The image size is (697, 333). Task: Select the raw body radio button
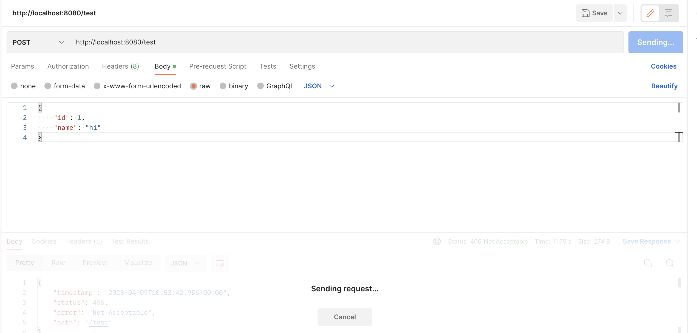coord(194,86)
